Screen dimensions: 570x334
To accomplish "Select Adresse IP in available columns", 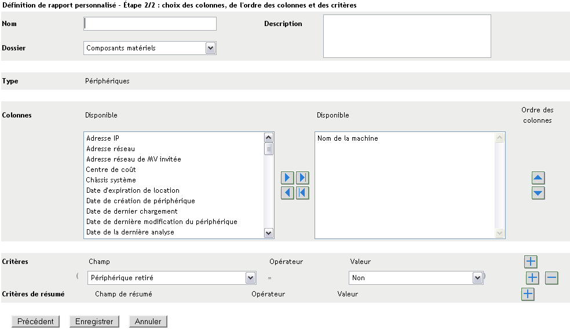I will pyautogui.click(x=103, y=138).
